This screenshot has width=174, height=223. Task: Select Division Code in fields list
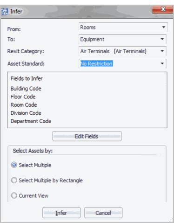[x=26, y=113]
